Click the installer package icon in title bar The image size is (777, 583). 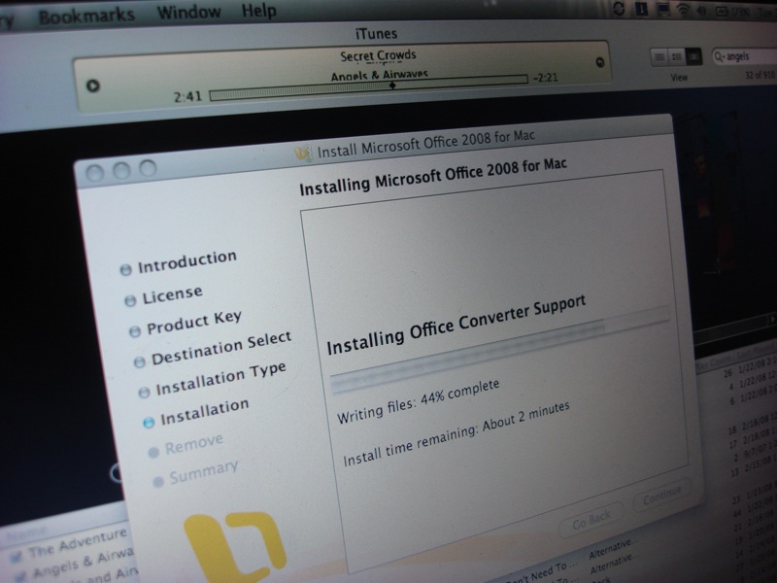303,154
